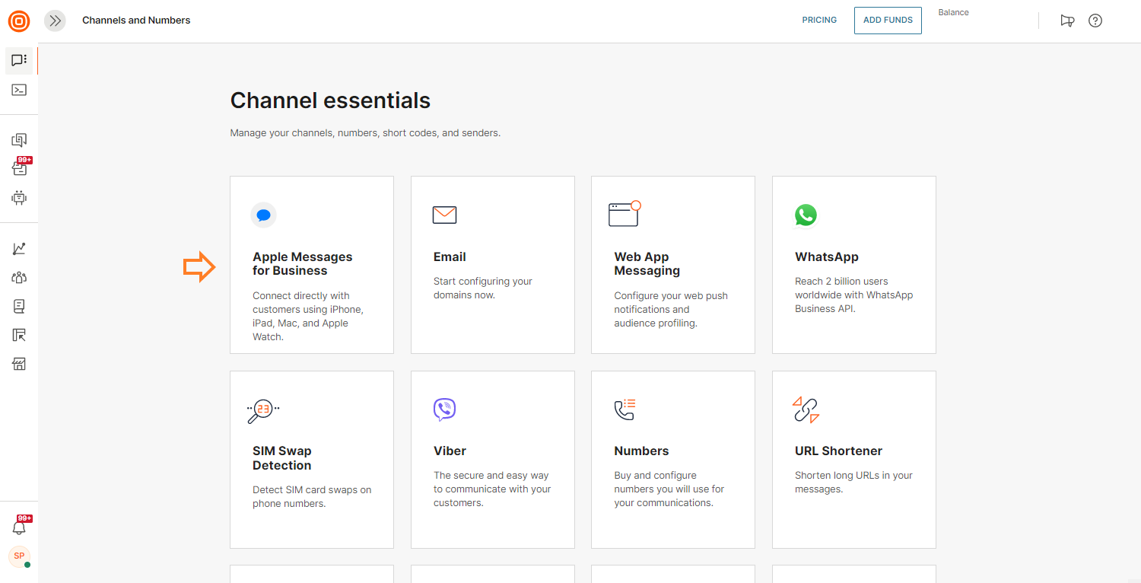This screenshot has height=583, width=1141.
Task: Click the megaphone announcements icon
Action: 1067,21
